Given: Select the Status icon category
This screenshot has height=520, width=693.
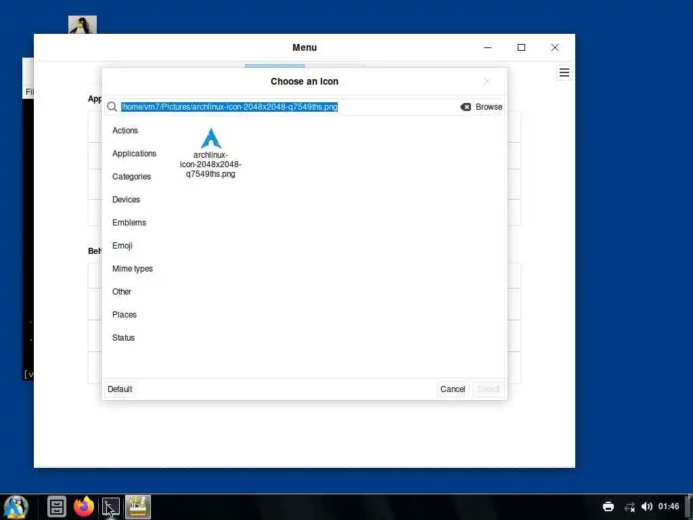Looking at the screenshot, I should pyautogui.click(x=123, y=337).
